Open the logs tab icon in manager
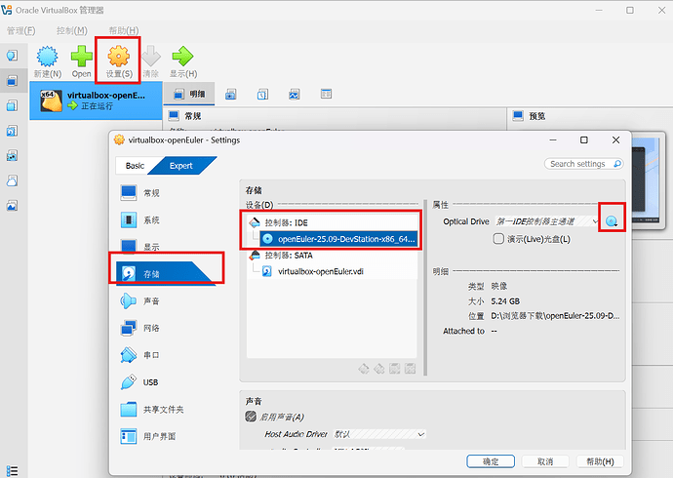The width and height of the screenshot is (673, 478). [x=262, y=94]
